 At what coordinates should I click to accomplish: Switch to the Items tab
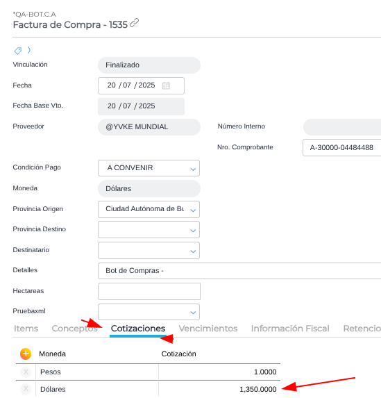click(26, 329)
